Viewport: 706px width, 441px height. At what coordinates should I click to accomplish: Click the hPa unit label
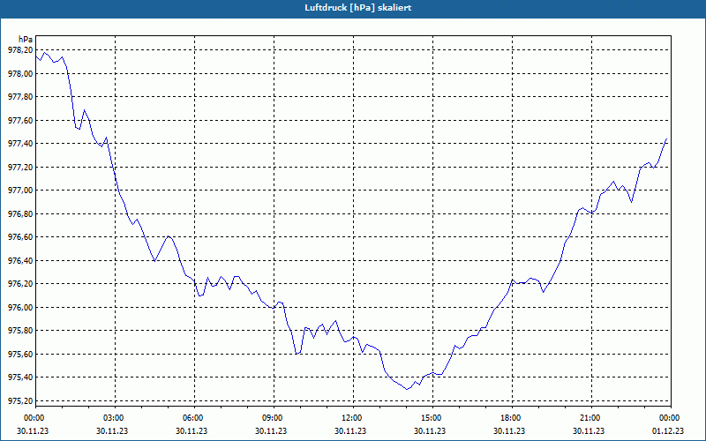click(x=26, y=40)
